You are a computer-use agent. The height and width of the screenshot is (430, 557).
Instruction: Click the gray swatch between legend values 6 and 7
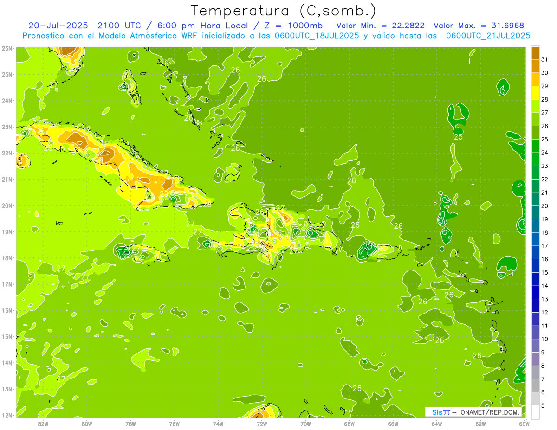tap(535, 385)
